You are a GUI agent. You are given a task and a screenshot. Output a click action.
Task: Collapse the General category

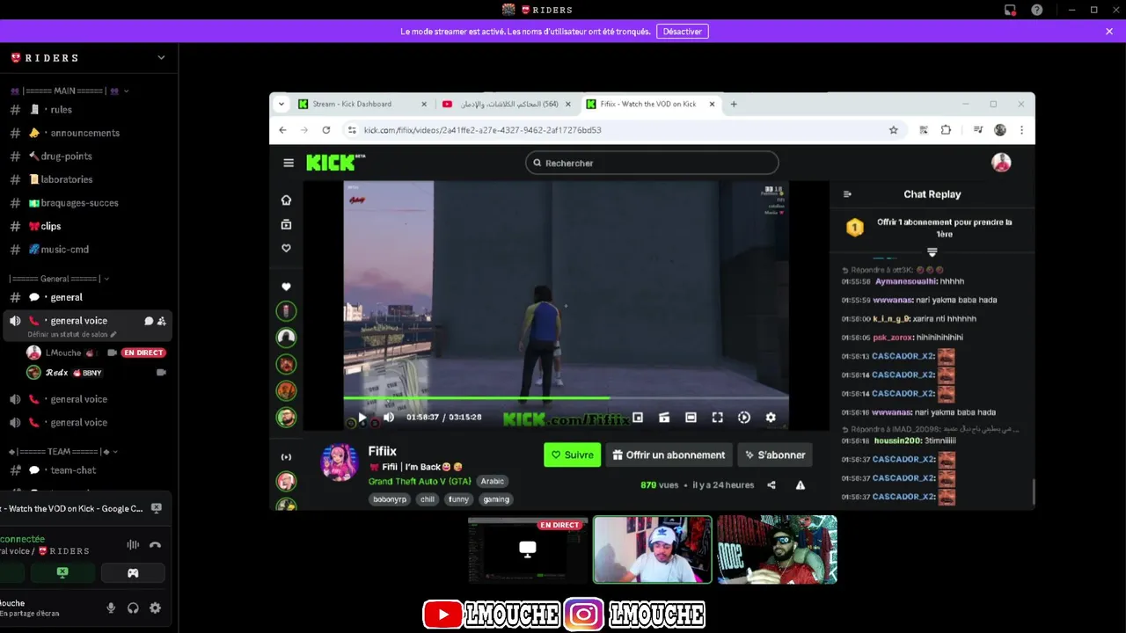(x=60, y=279)
